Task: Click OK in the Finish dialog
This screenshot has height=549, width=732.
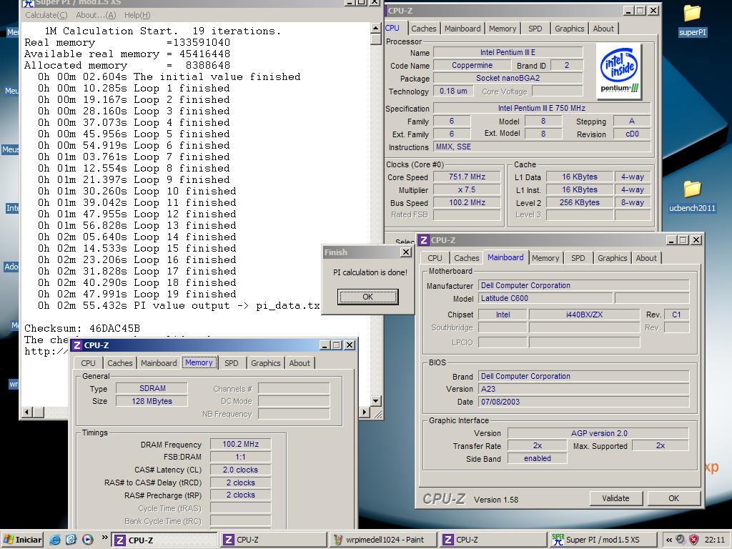Action: 368,297
